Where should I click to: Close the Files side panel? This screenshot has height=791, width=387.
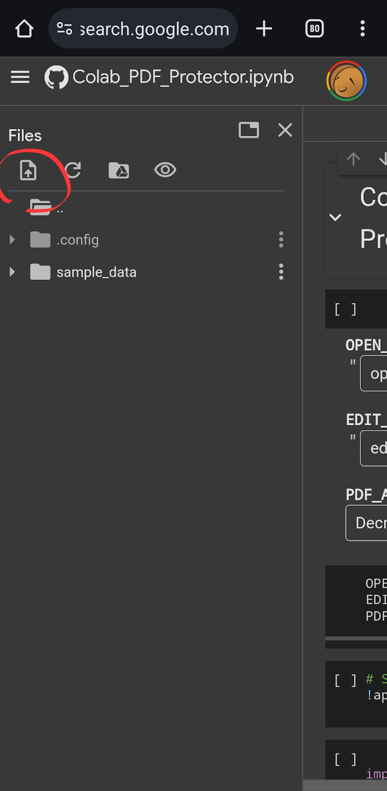point(285,130)
